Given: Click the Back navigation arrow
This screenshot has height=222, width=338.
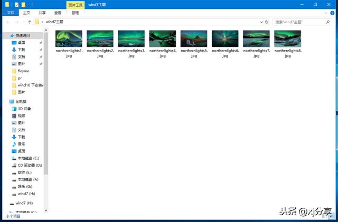Looking at the screenshot, I should click(x=8, y=22).
